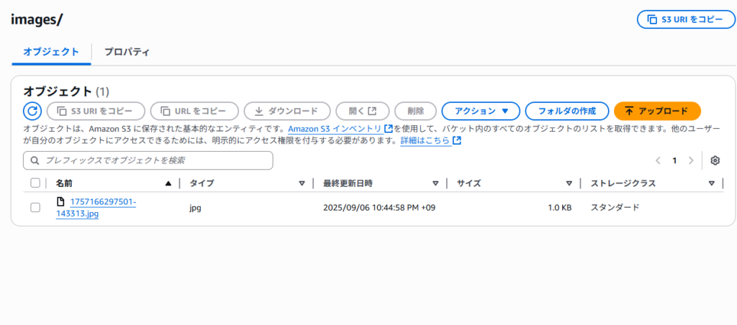This screenshot has height=325, width=737.
Task: Open the 1757166297501-143313.jpg object link
Action: pos(96,208)
